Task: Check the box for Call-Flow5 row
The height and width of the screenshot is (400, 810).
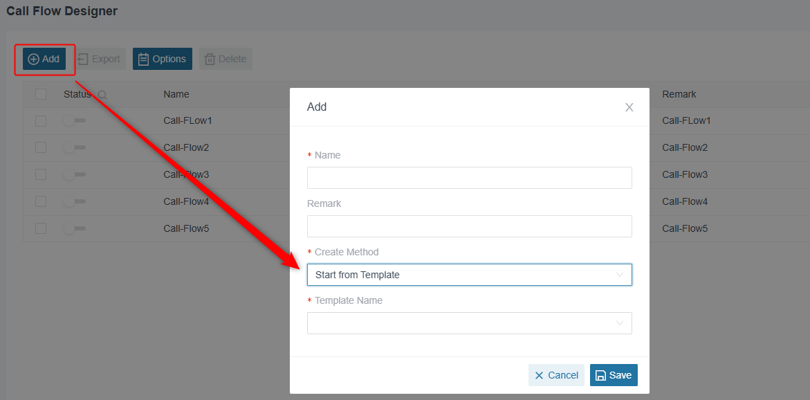Action: [x=41, y=228]
